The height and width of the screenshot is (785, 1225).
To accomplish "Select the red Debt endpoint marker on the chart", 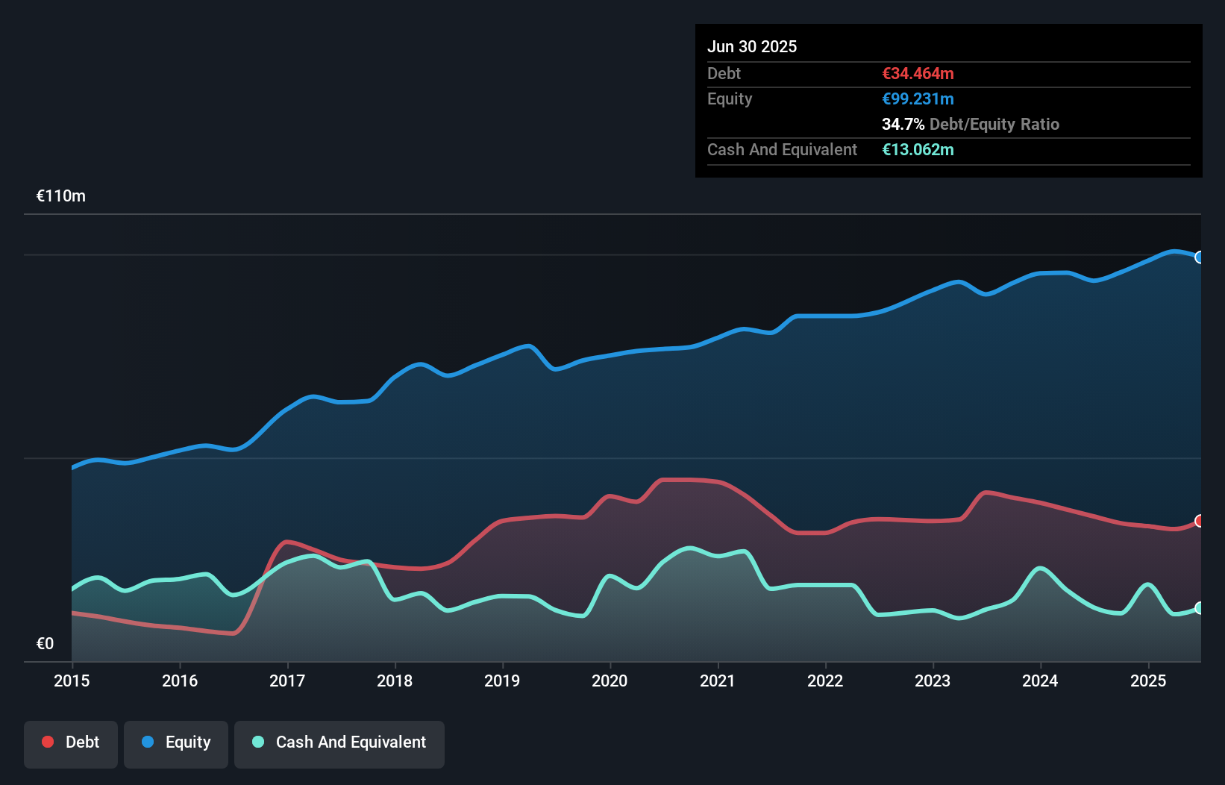I will pos(1200,522).
